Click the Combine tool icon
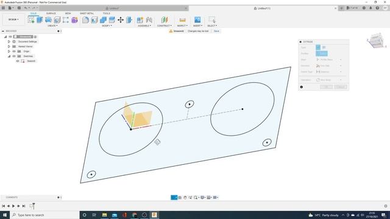The height and width of the screenshot is (219, 390). coord(103,19)
